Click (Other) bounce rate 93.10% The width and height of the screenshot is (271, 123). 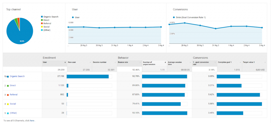[136, 113]
